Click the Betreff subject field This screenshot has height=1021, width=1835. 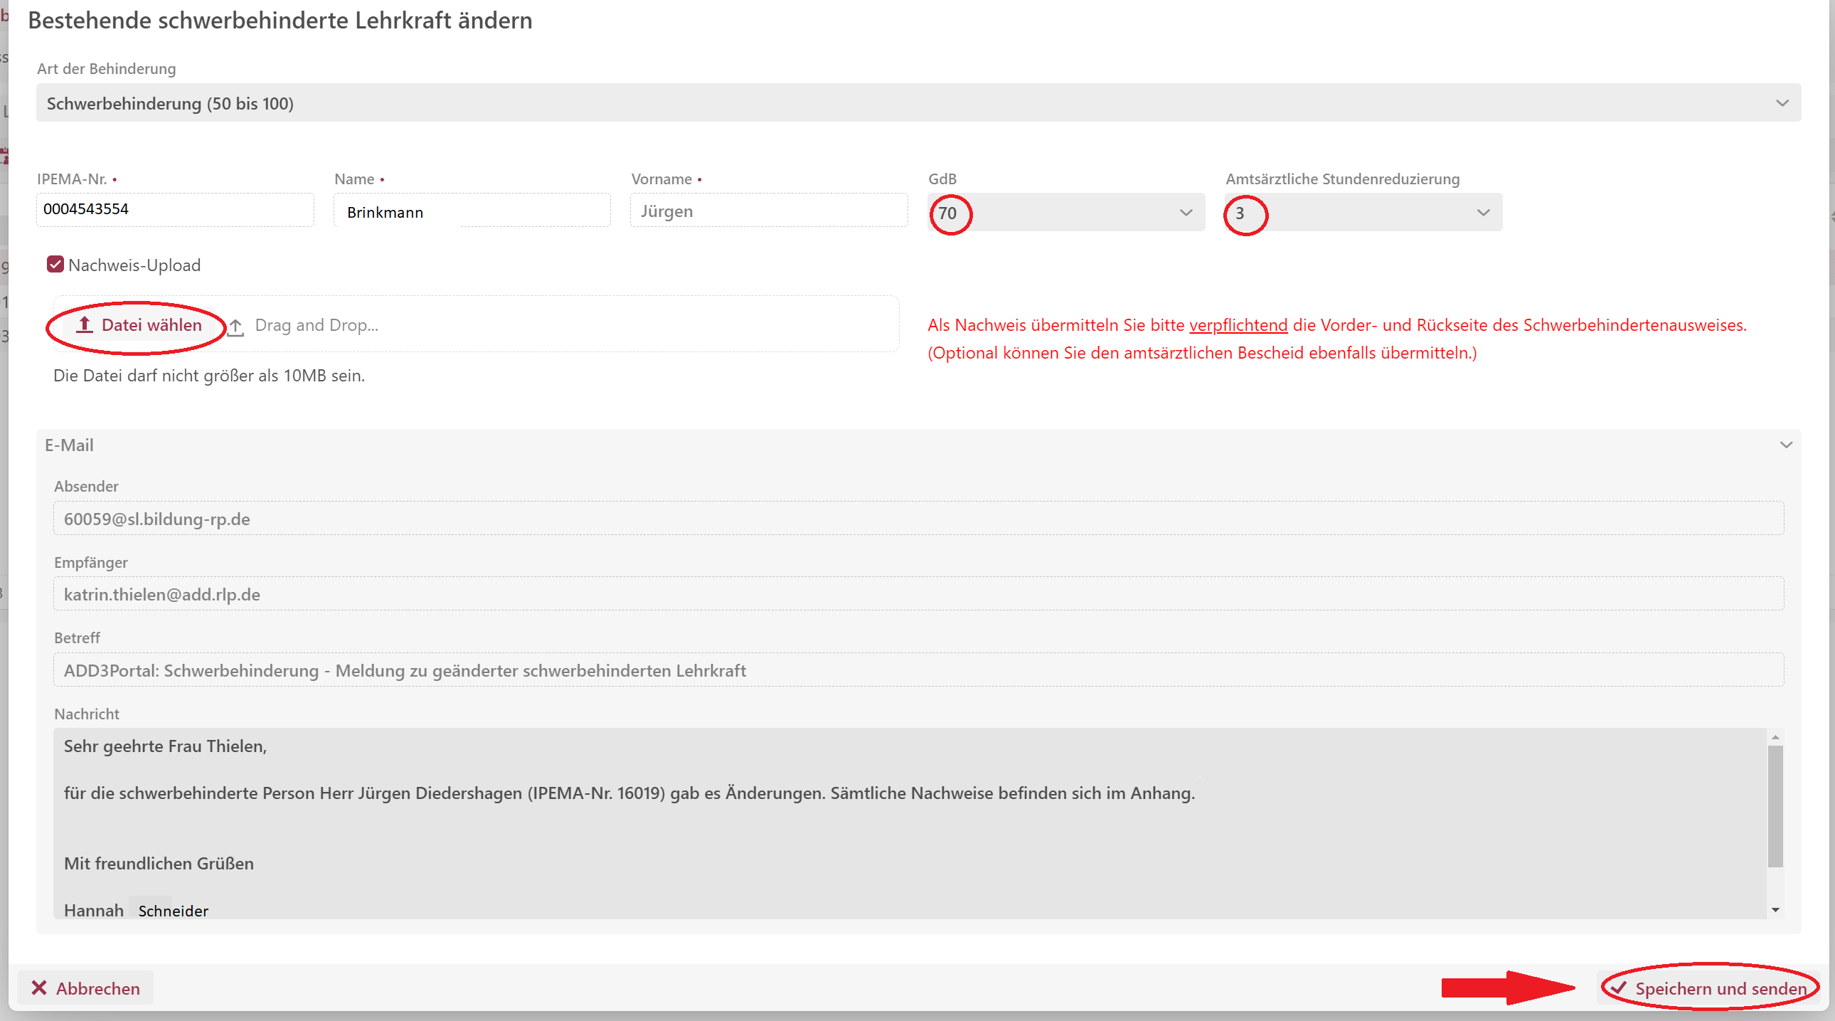coord(917,670)
